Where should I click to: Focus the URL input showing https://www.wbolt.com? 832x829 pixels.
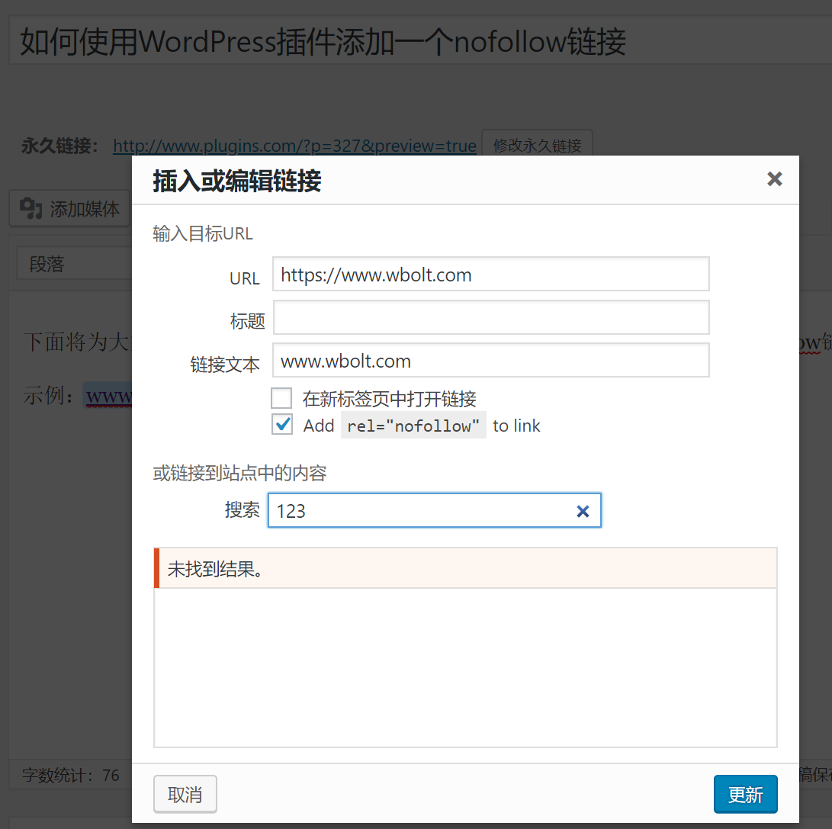pos(491,274)
